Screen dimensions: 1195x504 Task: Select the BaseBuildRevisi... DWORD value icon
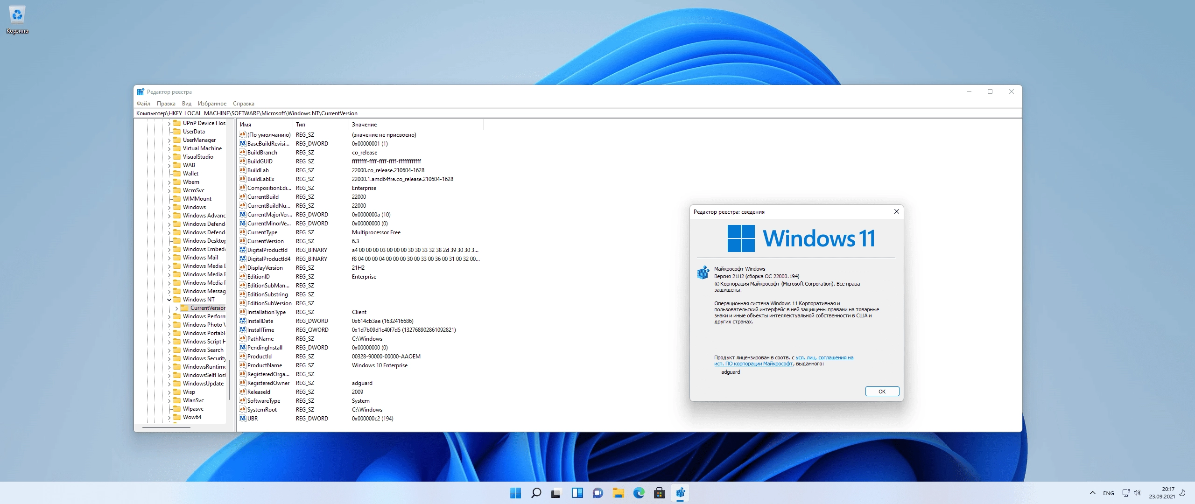click(x=242, y=143)
